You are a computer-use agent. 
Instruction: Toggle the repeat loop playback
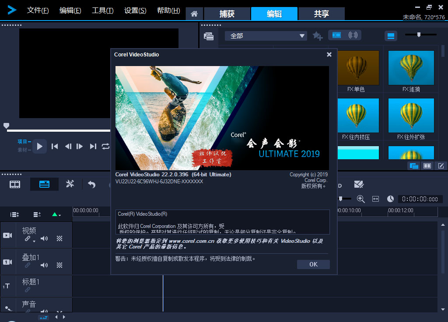(x=105, y=146)
